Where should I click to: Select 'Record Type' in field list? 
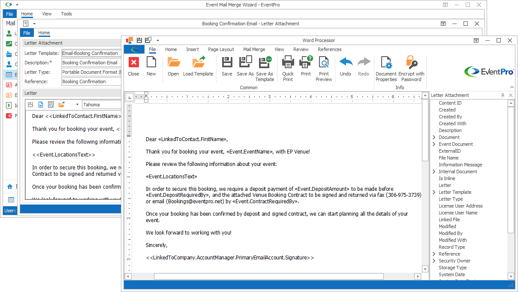click(452, 247)
